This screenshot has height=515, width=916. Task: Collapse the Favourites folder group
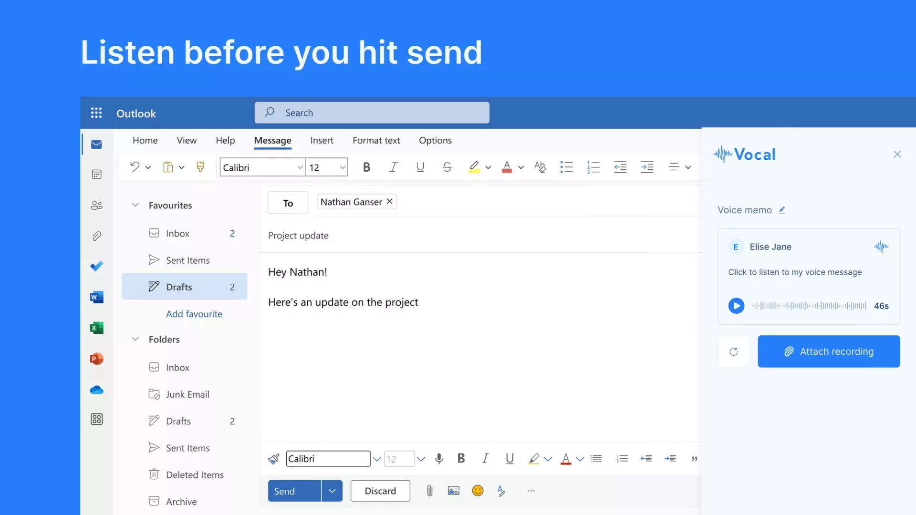tap(135, 205)
